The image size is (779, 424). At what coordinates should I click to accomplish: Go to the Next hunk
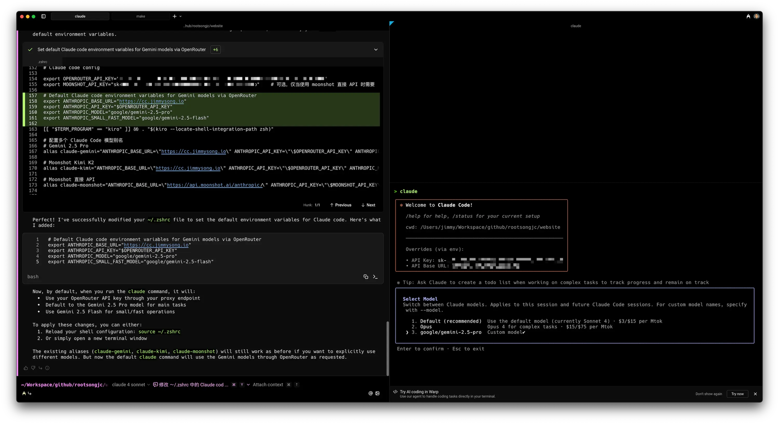[x=368, y=205]
